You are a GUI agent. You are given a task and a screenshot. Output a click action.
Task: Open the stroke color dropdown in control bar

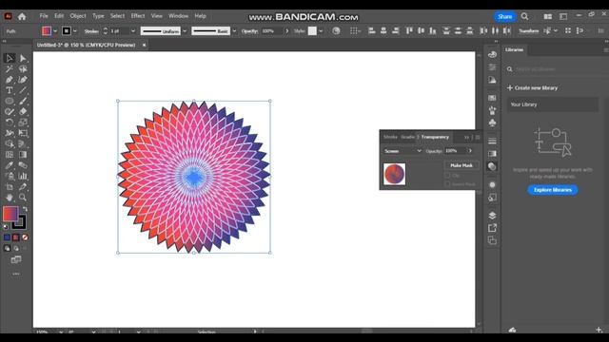pos(75,31)
